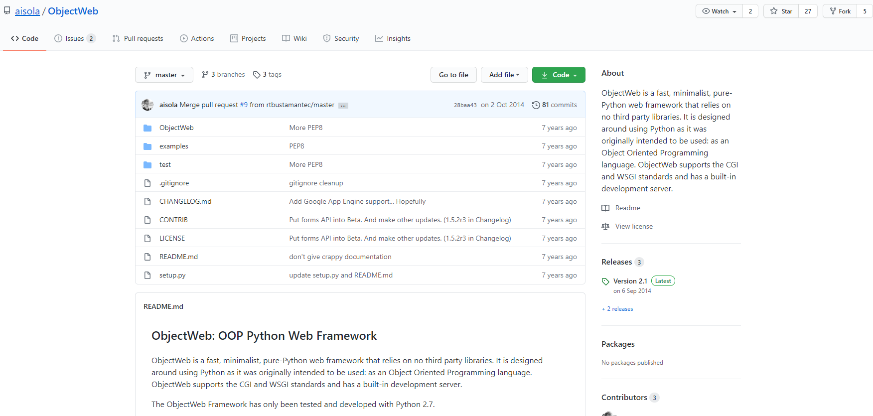Click the commit history clock icon

(x=536, y=105)
